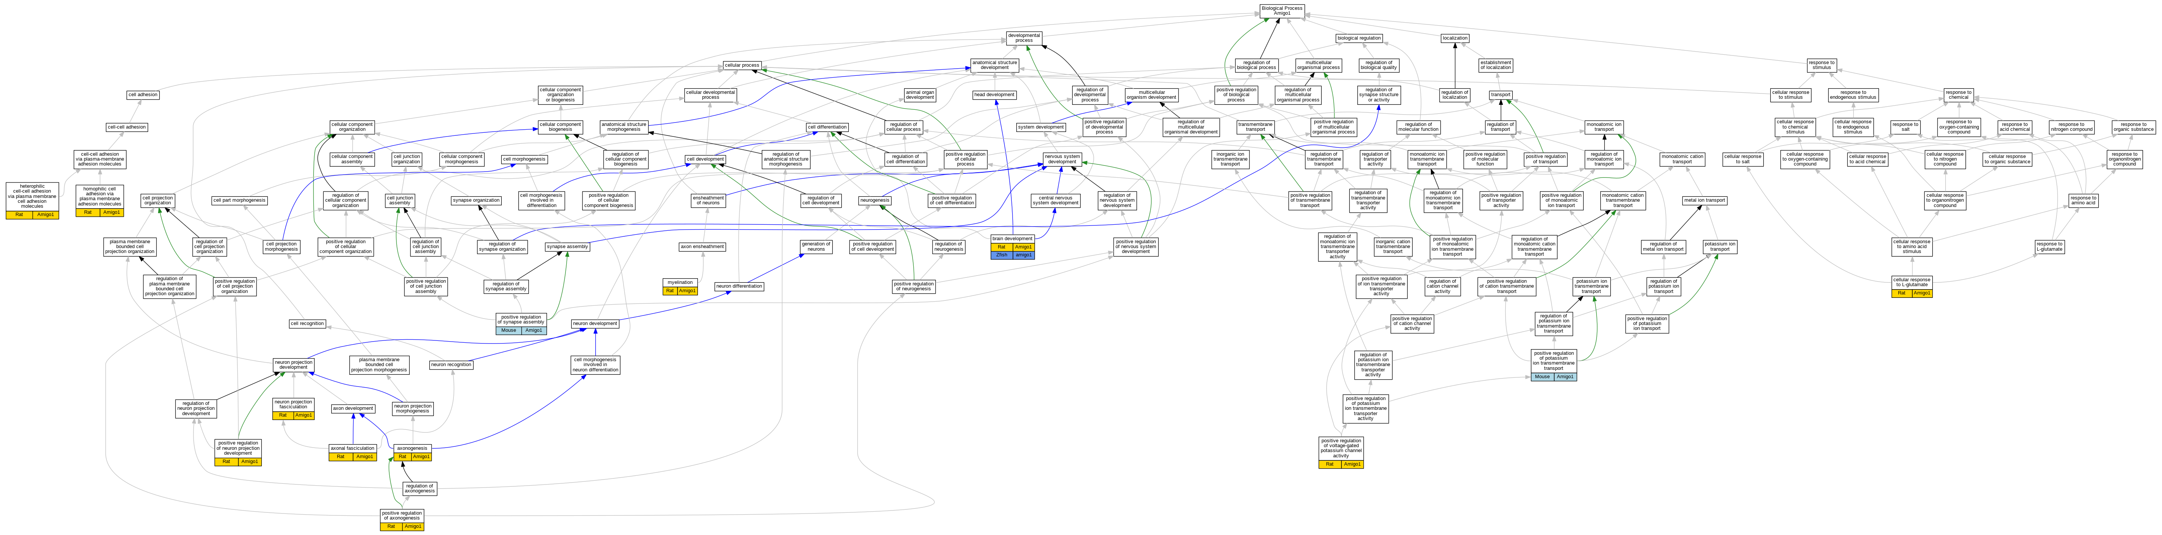The width and height of the screenshot is (2162, 535).
Task: Click the neurogenesis node
Action: pyautogui.click(x=874, y=201)
